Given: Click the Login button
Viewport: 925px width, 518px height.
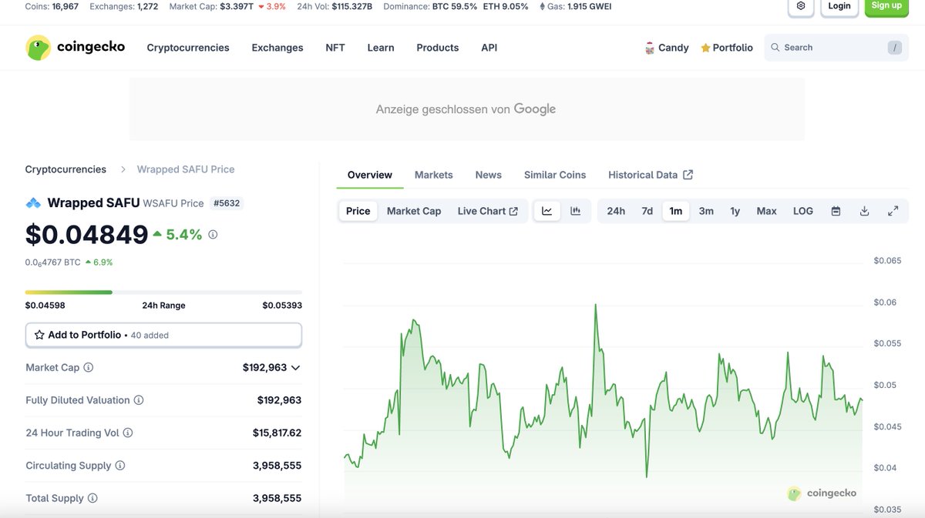Looking at the screenshot, I should coord(839,5).
